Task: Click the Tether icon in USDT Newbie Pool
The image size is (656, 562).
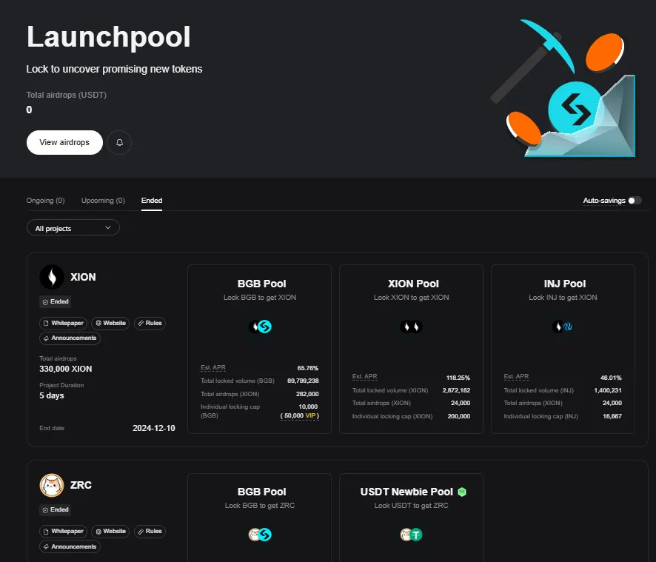Action: point(416,534)
